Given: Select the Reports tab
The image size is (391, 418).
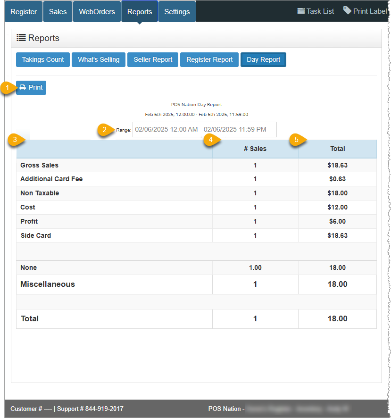Looking at the screenshot, I should [139, 11].
